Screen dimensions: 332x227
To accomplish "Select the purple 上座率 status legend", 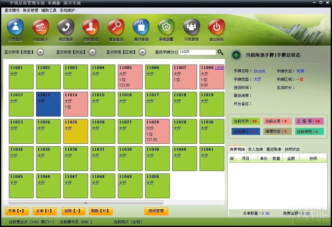I will pos(309,121).
